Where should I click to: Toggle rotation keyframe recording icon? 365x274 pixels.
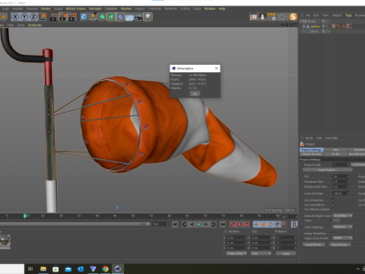click(271, 225)
